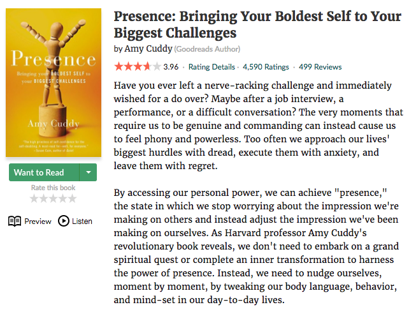409x314 pixels.
Task: Open the shelf dropdown arrow beside Want to Read
Action: (x=89, y=172)
